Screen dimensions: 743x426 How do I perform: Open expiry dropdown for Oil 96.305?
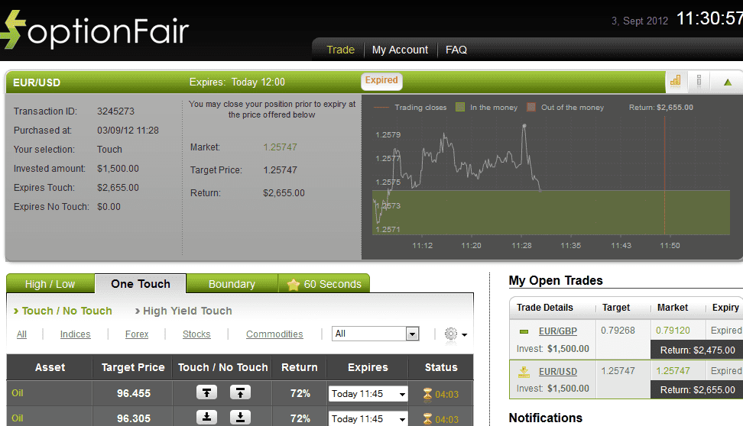pos(368,418)
